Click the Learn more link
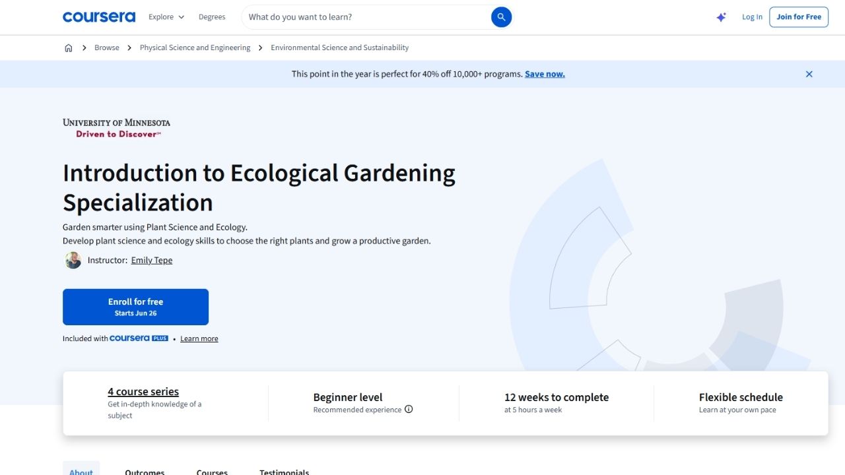Image resolution: width=845 pixels, height=475 pixels. tap(199, 338)
